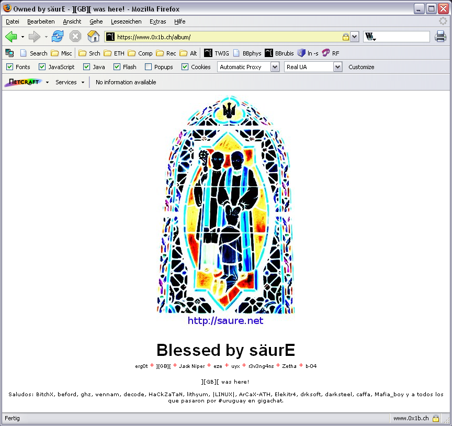Open the Srch bookmarks folder
The image size is (452, 426).
pyautogui.click(x=89, y=53)
